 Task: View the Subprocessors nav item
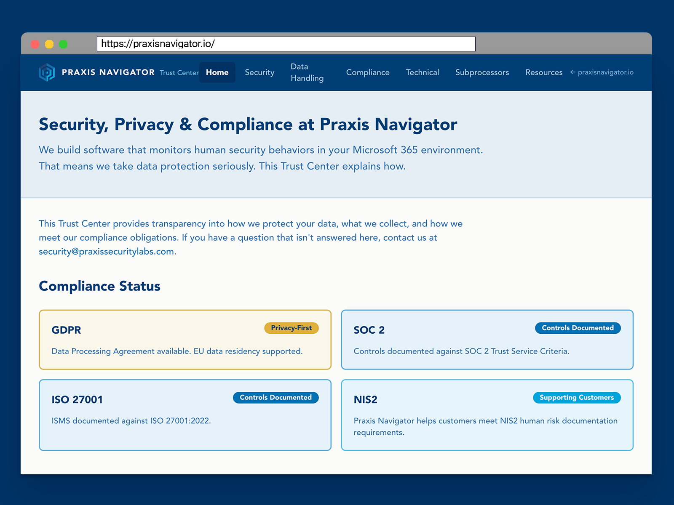(x=482, y=72)
